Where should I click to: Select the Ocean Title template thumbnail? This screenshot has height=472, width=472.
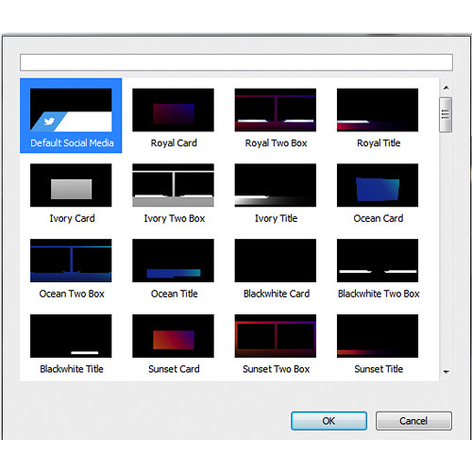pos(173,261)
